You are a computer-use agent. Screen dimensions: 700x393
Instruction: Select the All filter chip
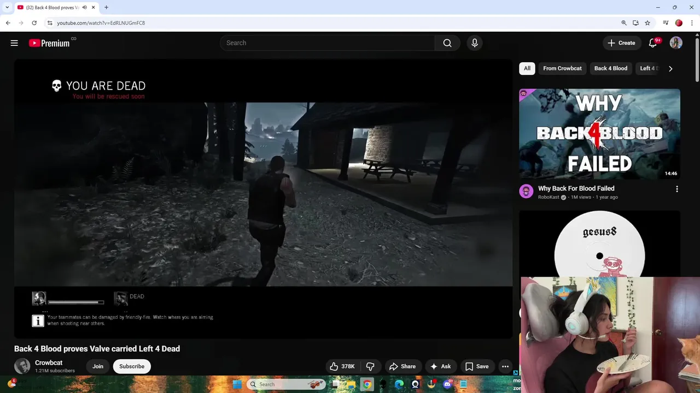tap(527, 68)
